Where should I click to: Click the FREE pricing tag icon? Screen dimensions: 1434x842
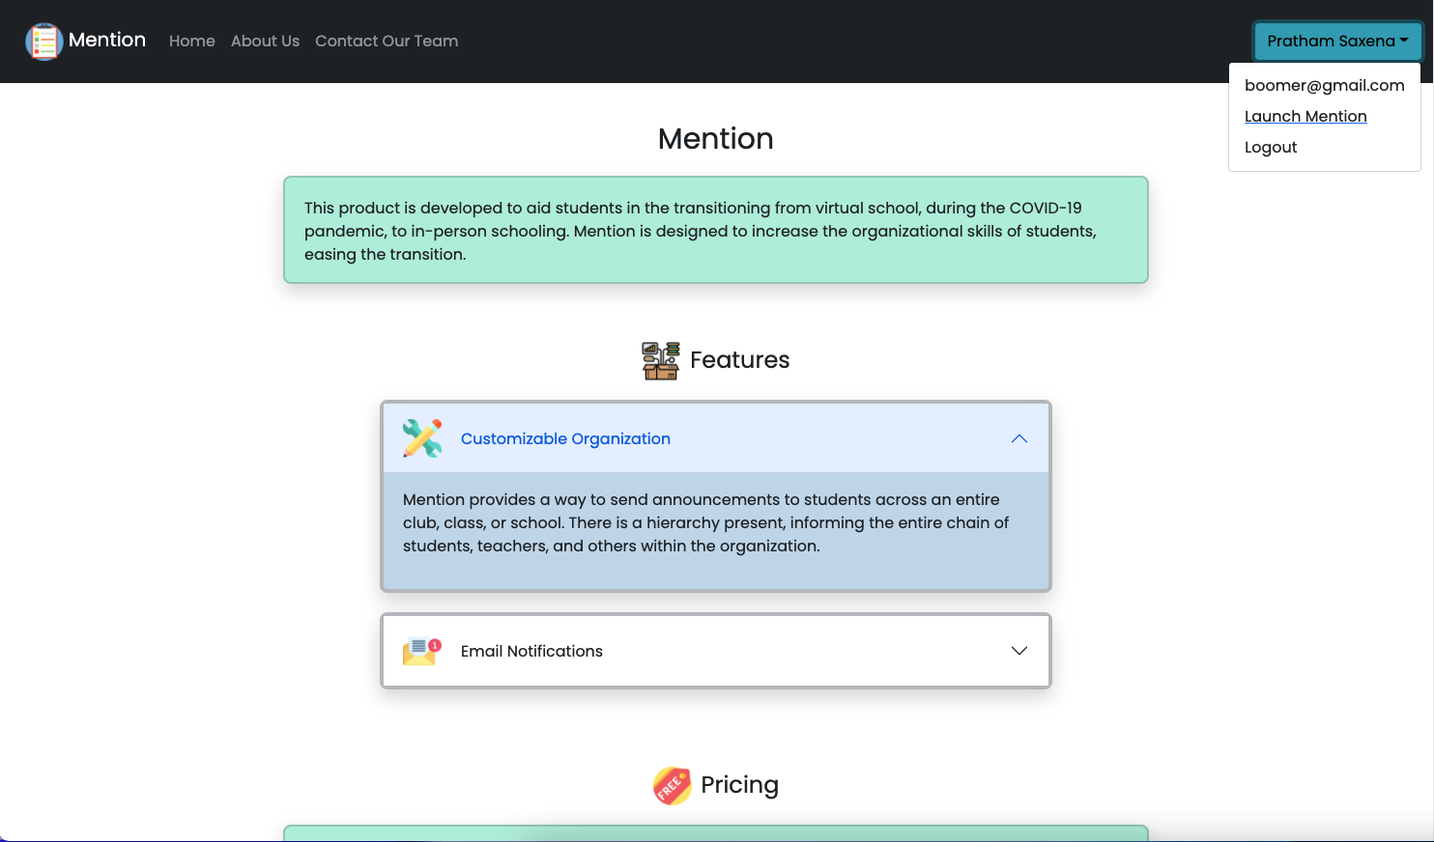(672, 785)
